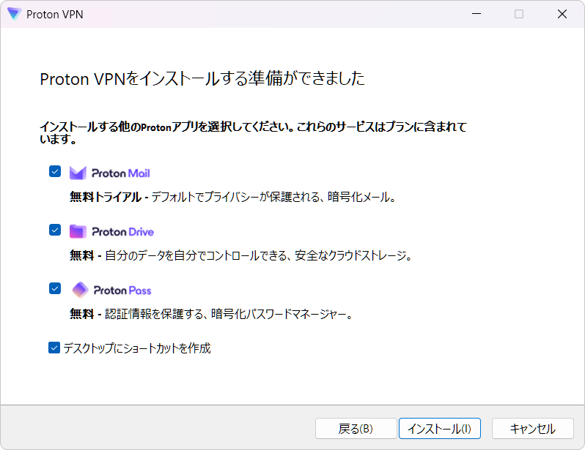The image size is (585, 450).
Task: Click the Proton VPN title bar icon
Action: point(14,14)
